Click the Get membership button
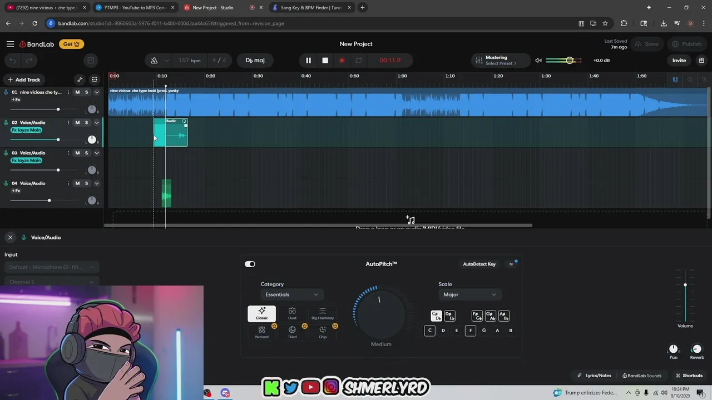 pos(71,44)
